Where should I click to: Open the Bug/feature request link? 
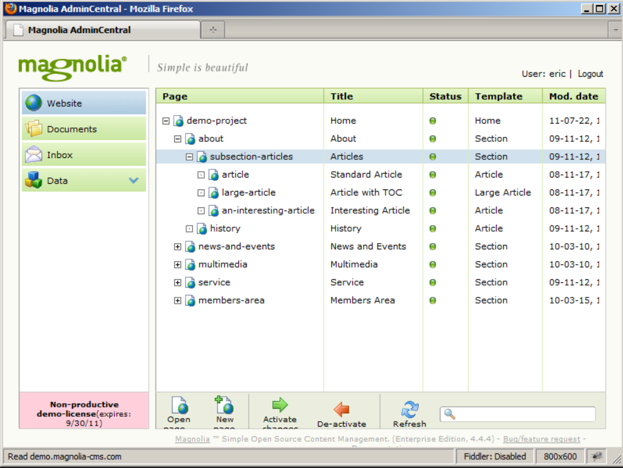543,439
